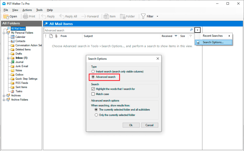Open the View menu
This screenshot has height=151, width=244.
(x=15, y=10)
